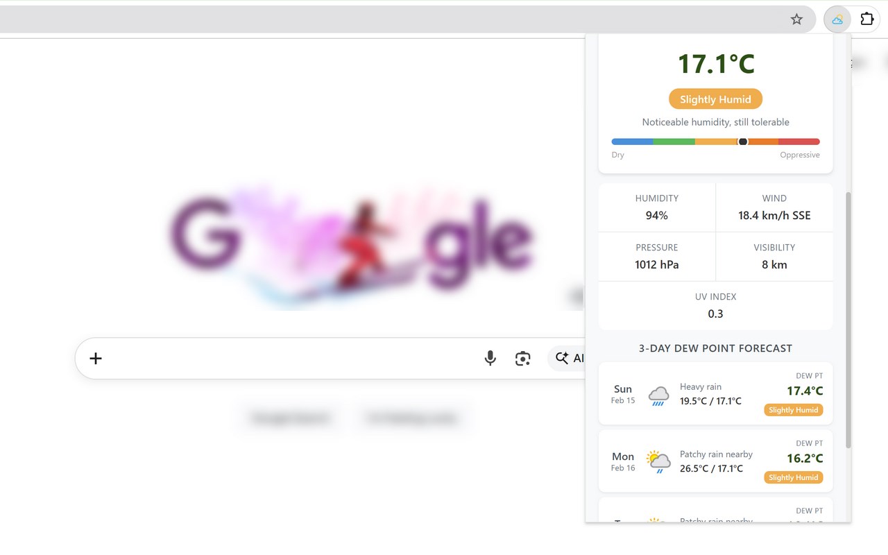This screenshot has width=888, height=555.
Task: Click the Wind 18.4 km/h SSE tile
Action: click(774, 207)
